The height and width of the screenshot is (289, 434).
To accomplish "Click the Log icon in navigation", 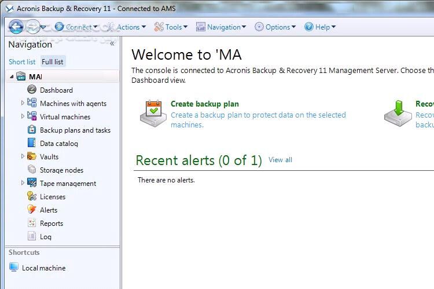I will pyautogui.click(x=32, y=236).
